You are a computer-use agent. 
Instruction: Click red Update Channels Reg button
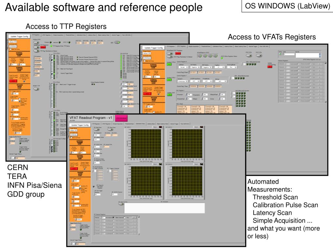pyautogui.click(x=270, y=67)
